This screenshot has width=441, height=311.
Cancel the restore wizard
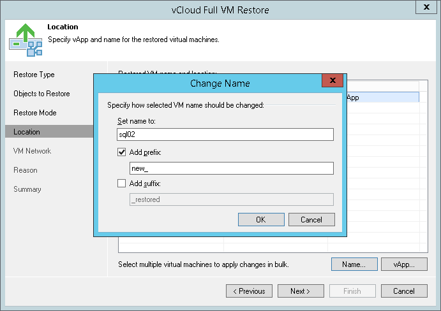(x=404, y=291)
